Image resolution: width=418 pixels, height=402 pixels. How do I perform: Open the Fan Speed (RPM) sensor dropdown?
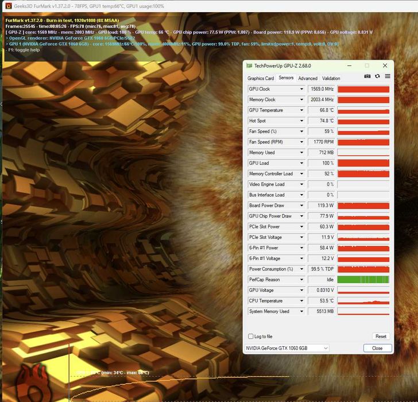(x=301, y=142)
